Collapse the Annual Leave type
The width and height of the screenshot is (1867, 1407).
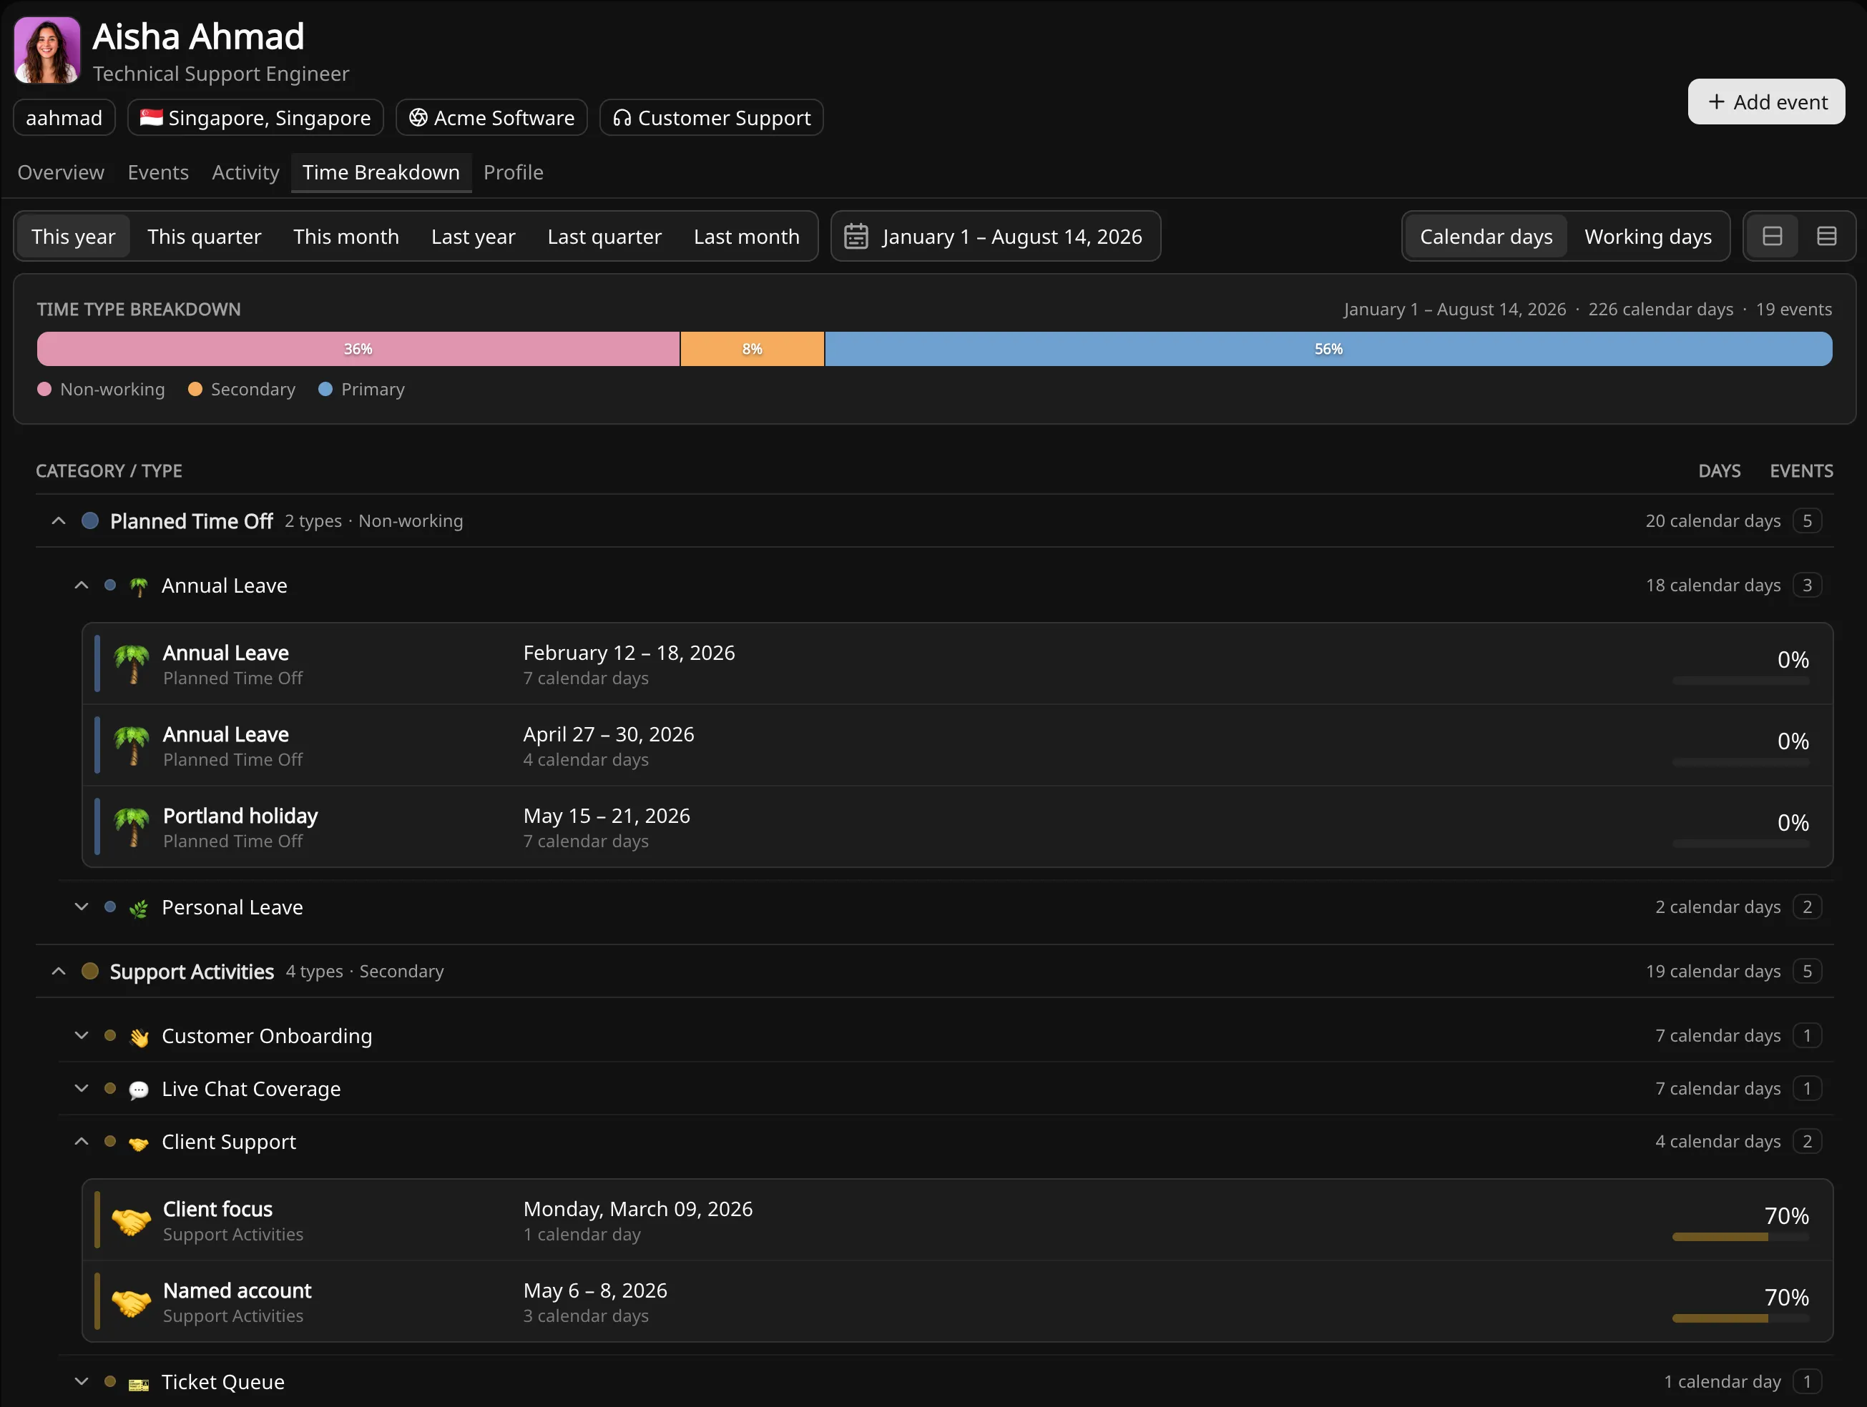click(x=81, y=586)
